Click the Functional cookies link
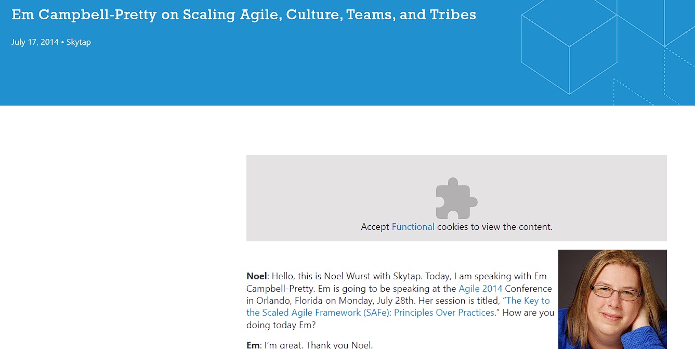The width and height of the screenshot is (695, 349). click(413, 227)
